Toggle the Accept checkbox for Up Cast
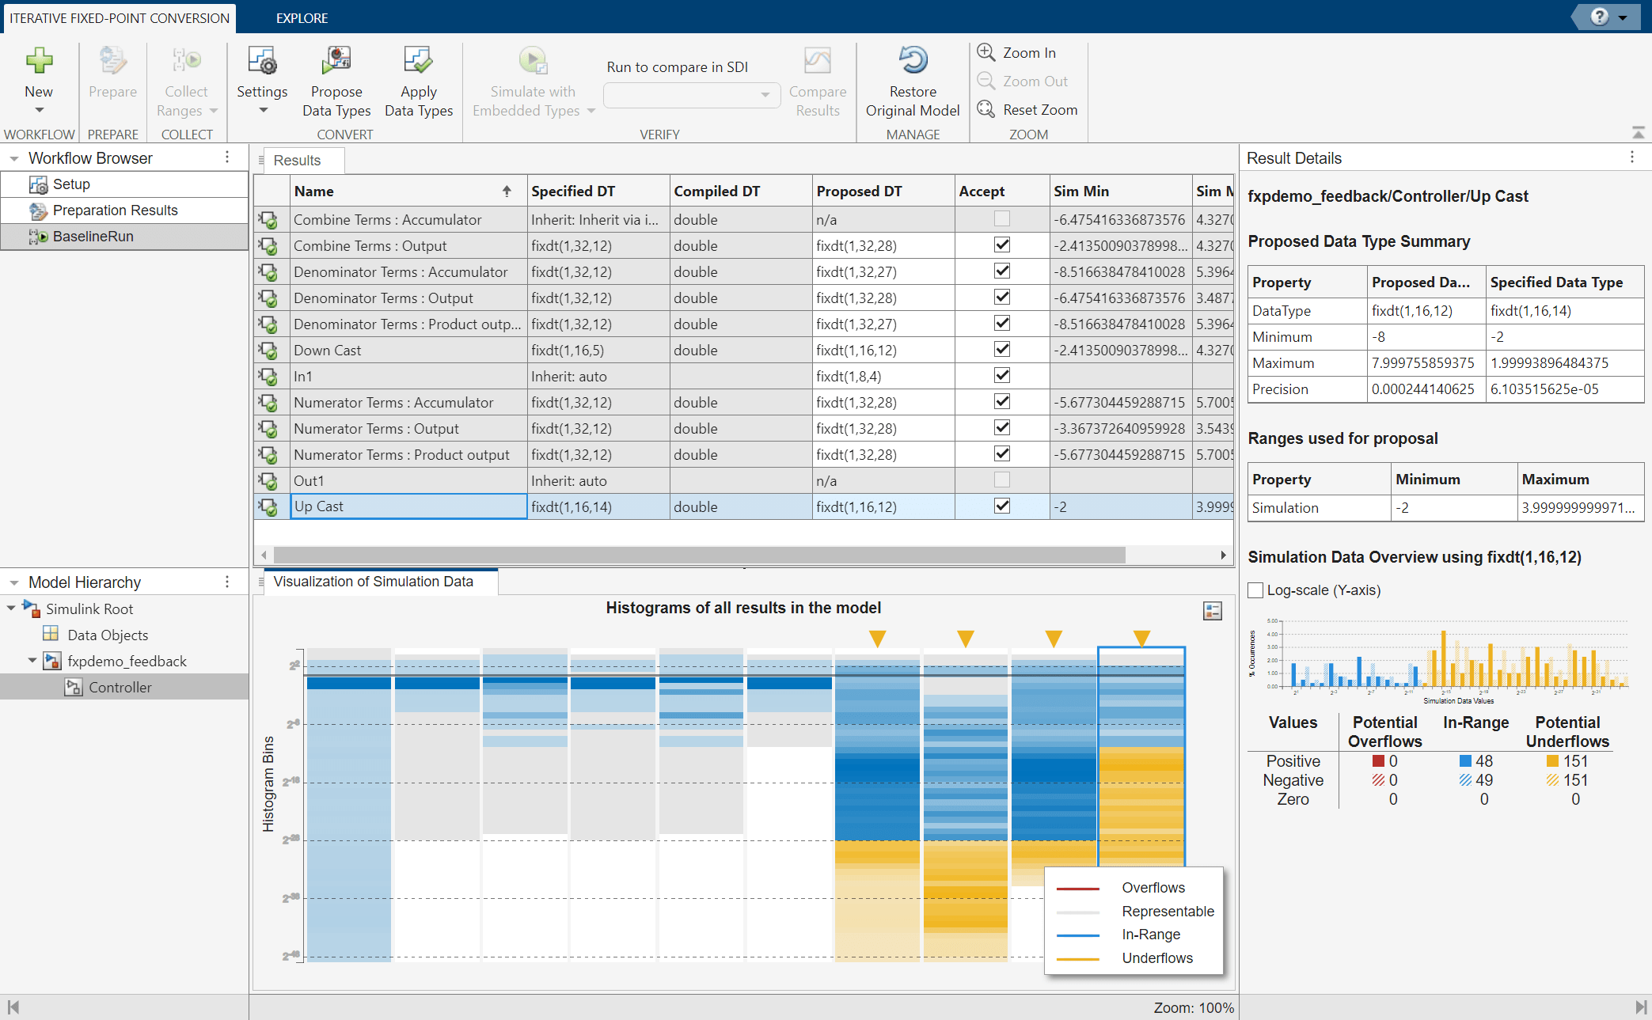The height and width of the screenshot is (1020, 1652). coord(998,506)
